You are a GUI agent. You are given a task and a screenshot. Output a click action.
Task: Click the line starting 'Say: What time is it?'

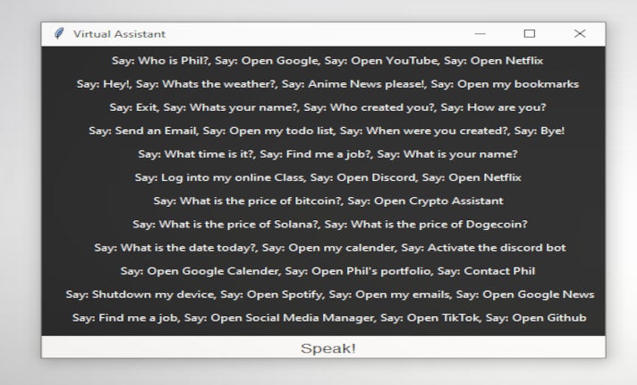tap(327, 155)
